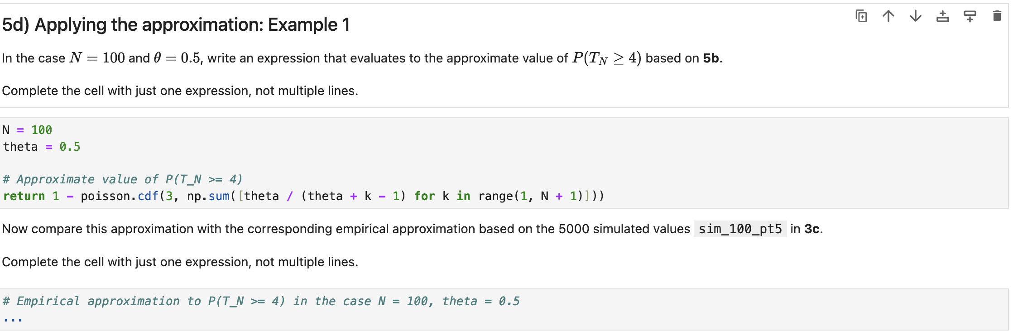Insert a new cell above

pos(942,16)
